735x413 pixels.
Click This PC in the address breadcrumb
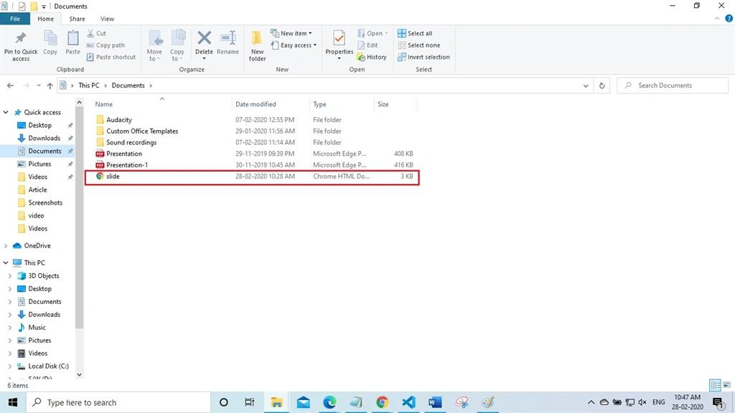[88, 85]
